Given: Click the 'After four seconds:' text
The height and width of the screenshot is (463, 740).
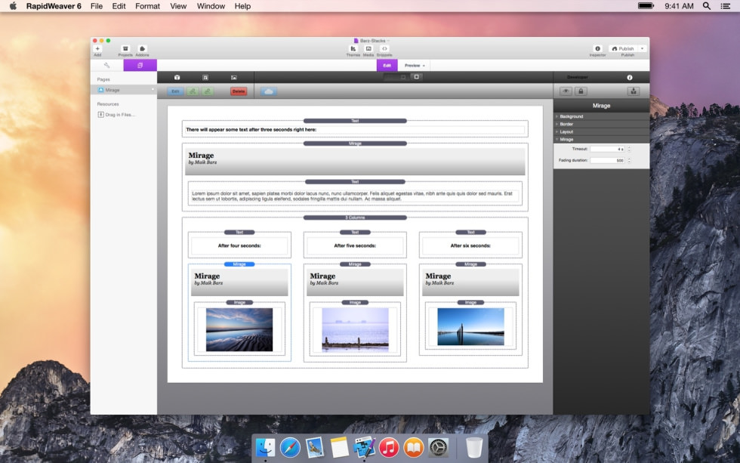Looking at the screenshot, I should coord(239,245).
